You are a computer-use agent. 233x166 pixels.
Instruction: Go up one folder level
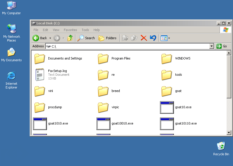click(70, 38)
